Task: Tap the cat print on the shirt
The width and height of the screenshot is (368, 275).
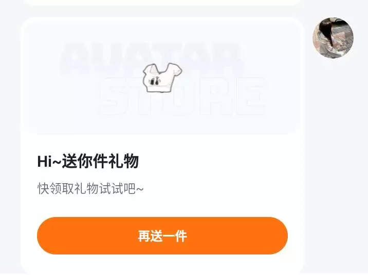Action: tap(154, 81)
